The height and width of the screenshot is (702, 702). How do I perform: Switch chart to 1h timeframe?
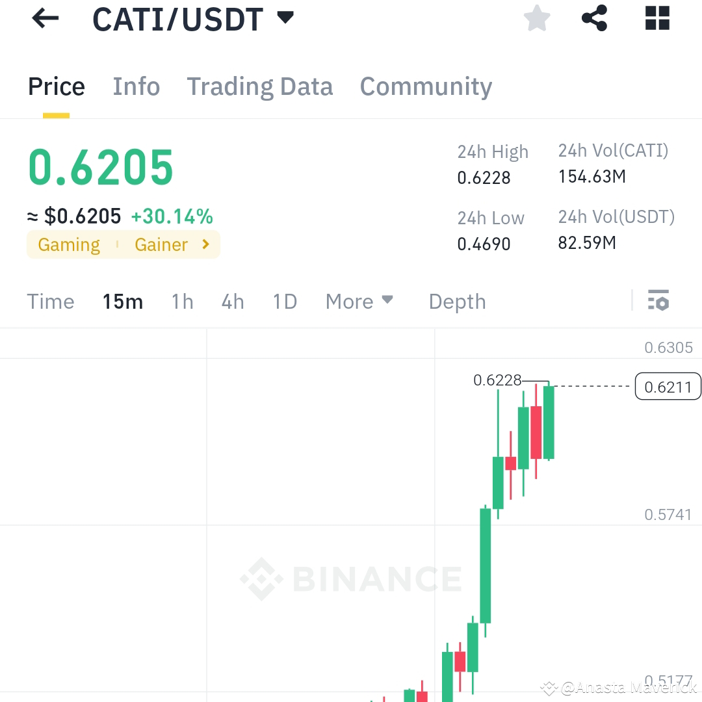182,301
